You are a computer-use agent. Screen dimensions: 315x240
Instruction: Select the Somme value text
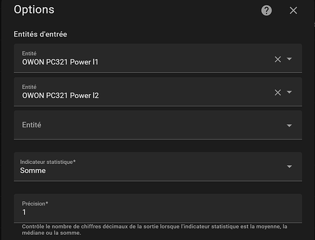pos(33,170)
